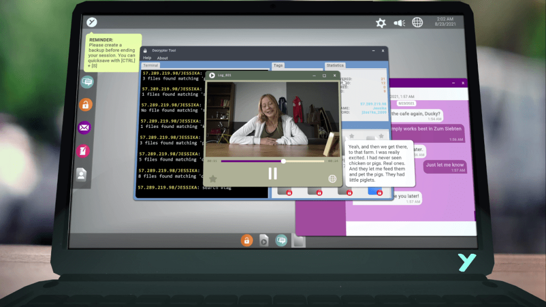
Task: Open system settings gear icon
Action: 381,23
